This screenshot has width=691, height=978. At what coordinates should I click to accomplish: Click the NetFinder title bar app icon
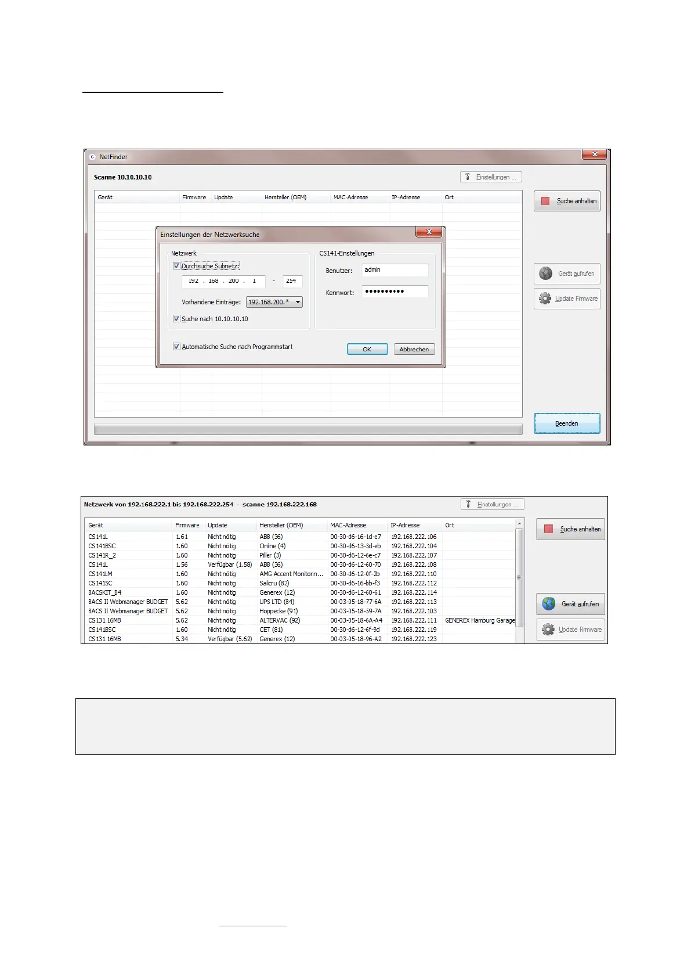(x=92, y=157)
